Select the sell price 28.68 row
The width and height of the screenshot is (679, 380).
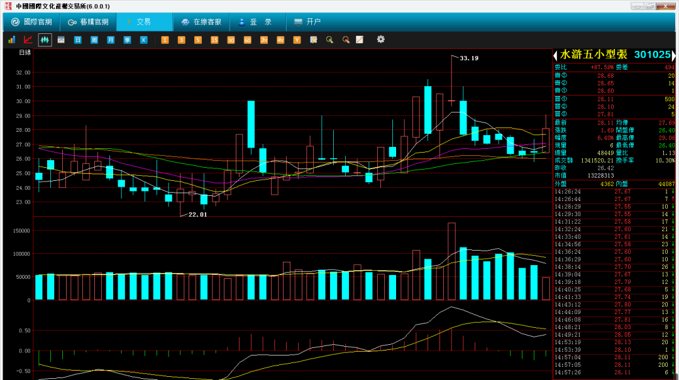point(614,76)
